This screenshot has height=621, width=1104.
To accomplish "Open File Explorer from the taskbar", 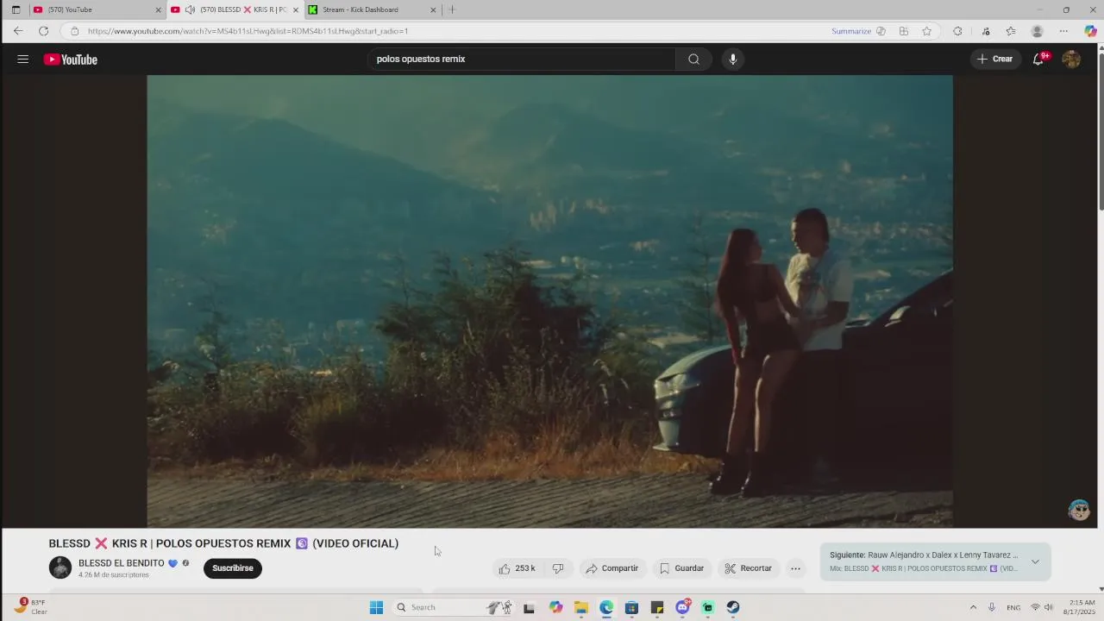I will point(581,607).
